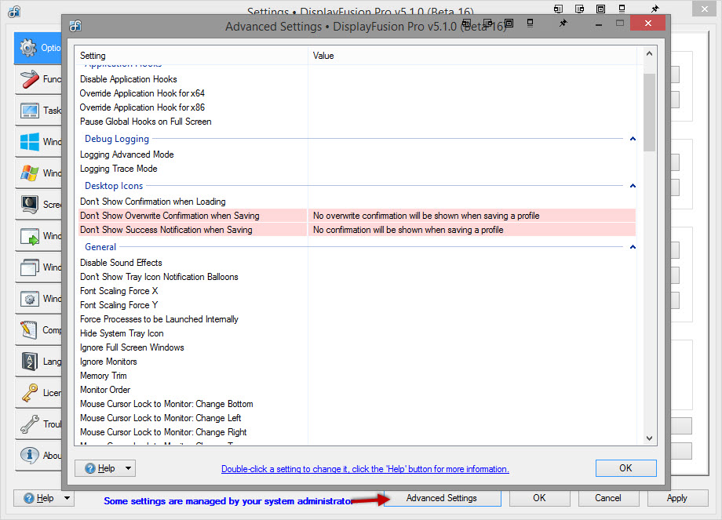Open the Screen Saver moon icon tab
The image size is (722, 520).
(29, 205)
